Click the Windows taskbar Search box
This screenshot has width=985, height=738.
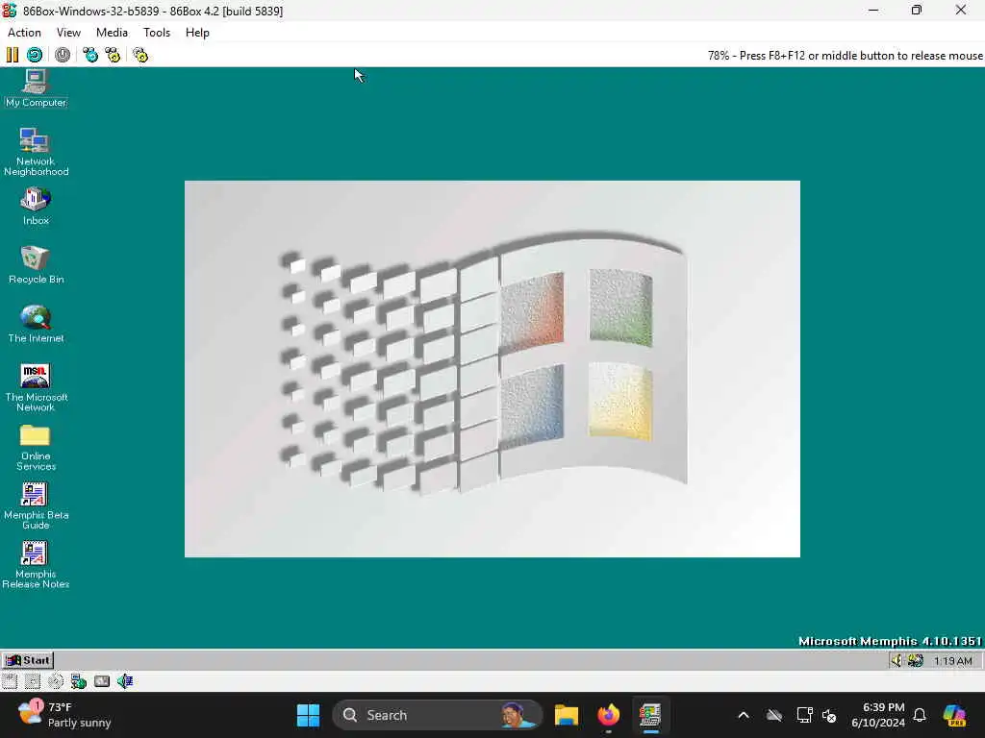tap(438, 715)
